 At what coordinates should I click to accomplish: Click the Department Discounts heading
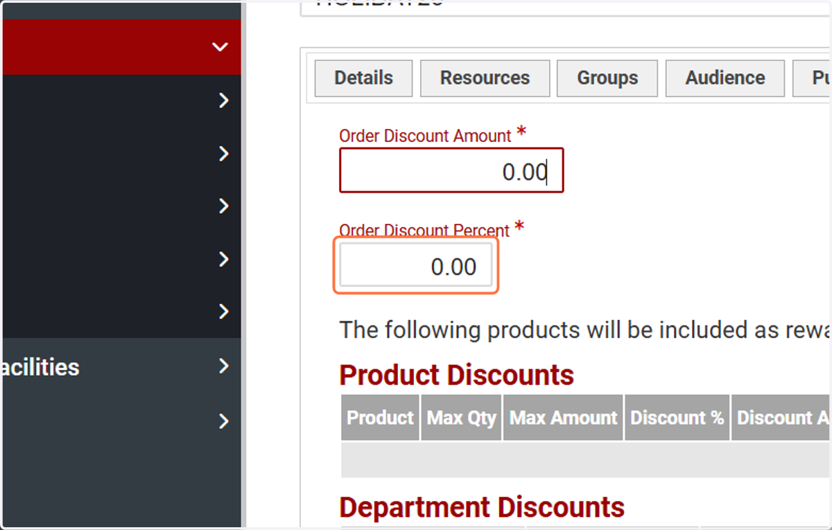click(x=482, y=507)
